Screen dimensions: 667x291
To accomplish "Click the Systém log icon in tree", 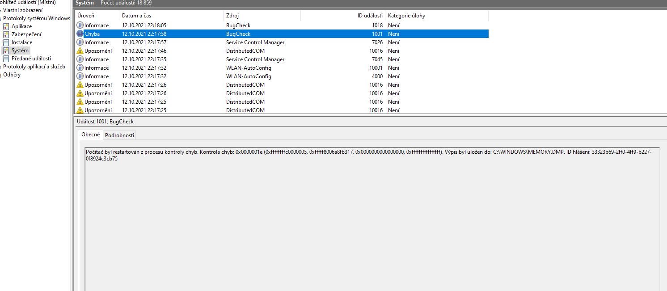I will coord(6,51).
